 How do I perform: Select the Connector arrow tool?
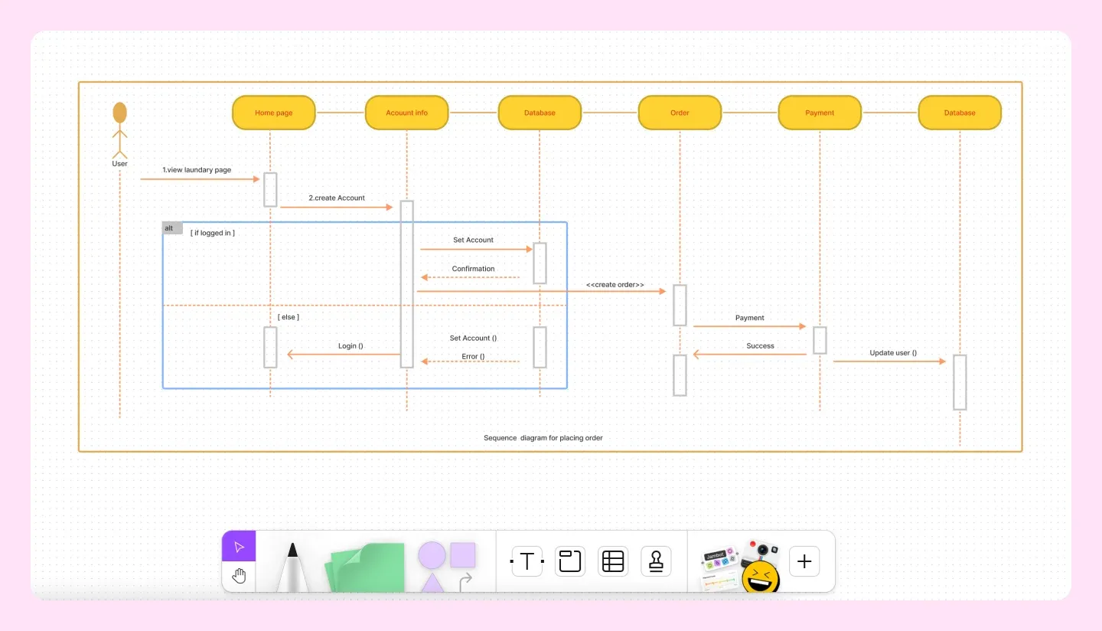(x=465, y=580)
